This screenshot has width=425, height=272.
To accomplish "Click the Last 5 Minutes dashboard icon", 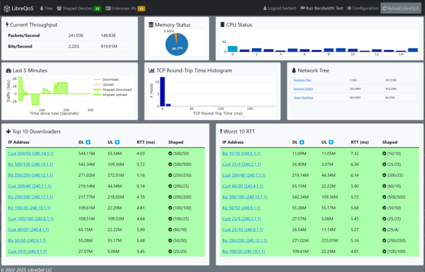I will coord(8,70).
